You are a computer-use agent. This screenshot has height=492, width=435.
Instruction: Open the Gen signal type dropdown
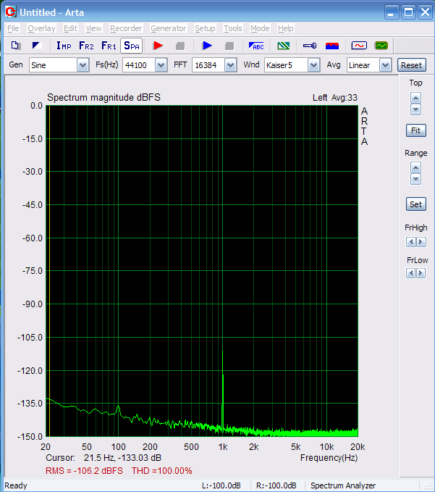click(83, 65)
